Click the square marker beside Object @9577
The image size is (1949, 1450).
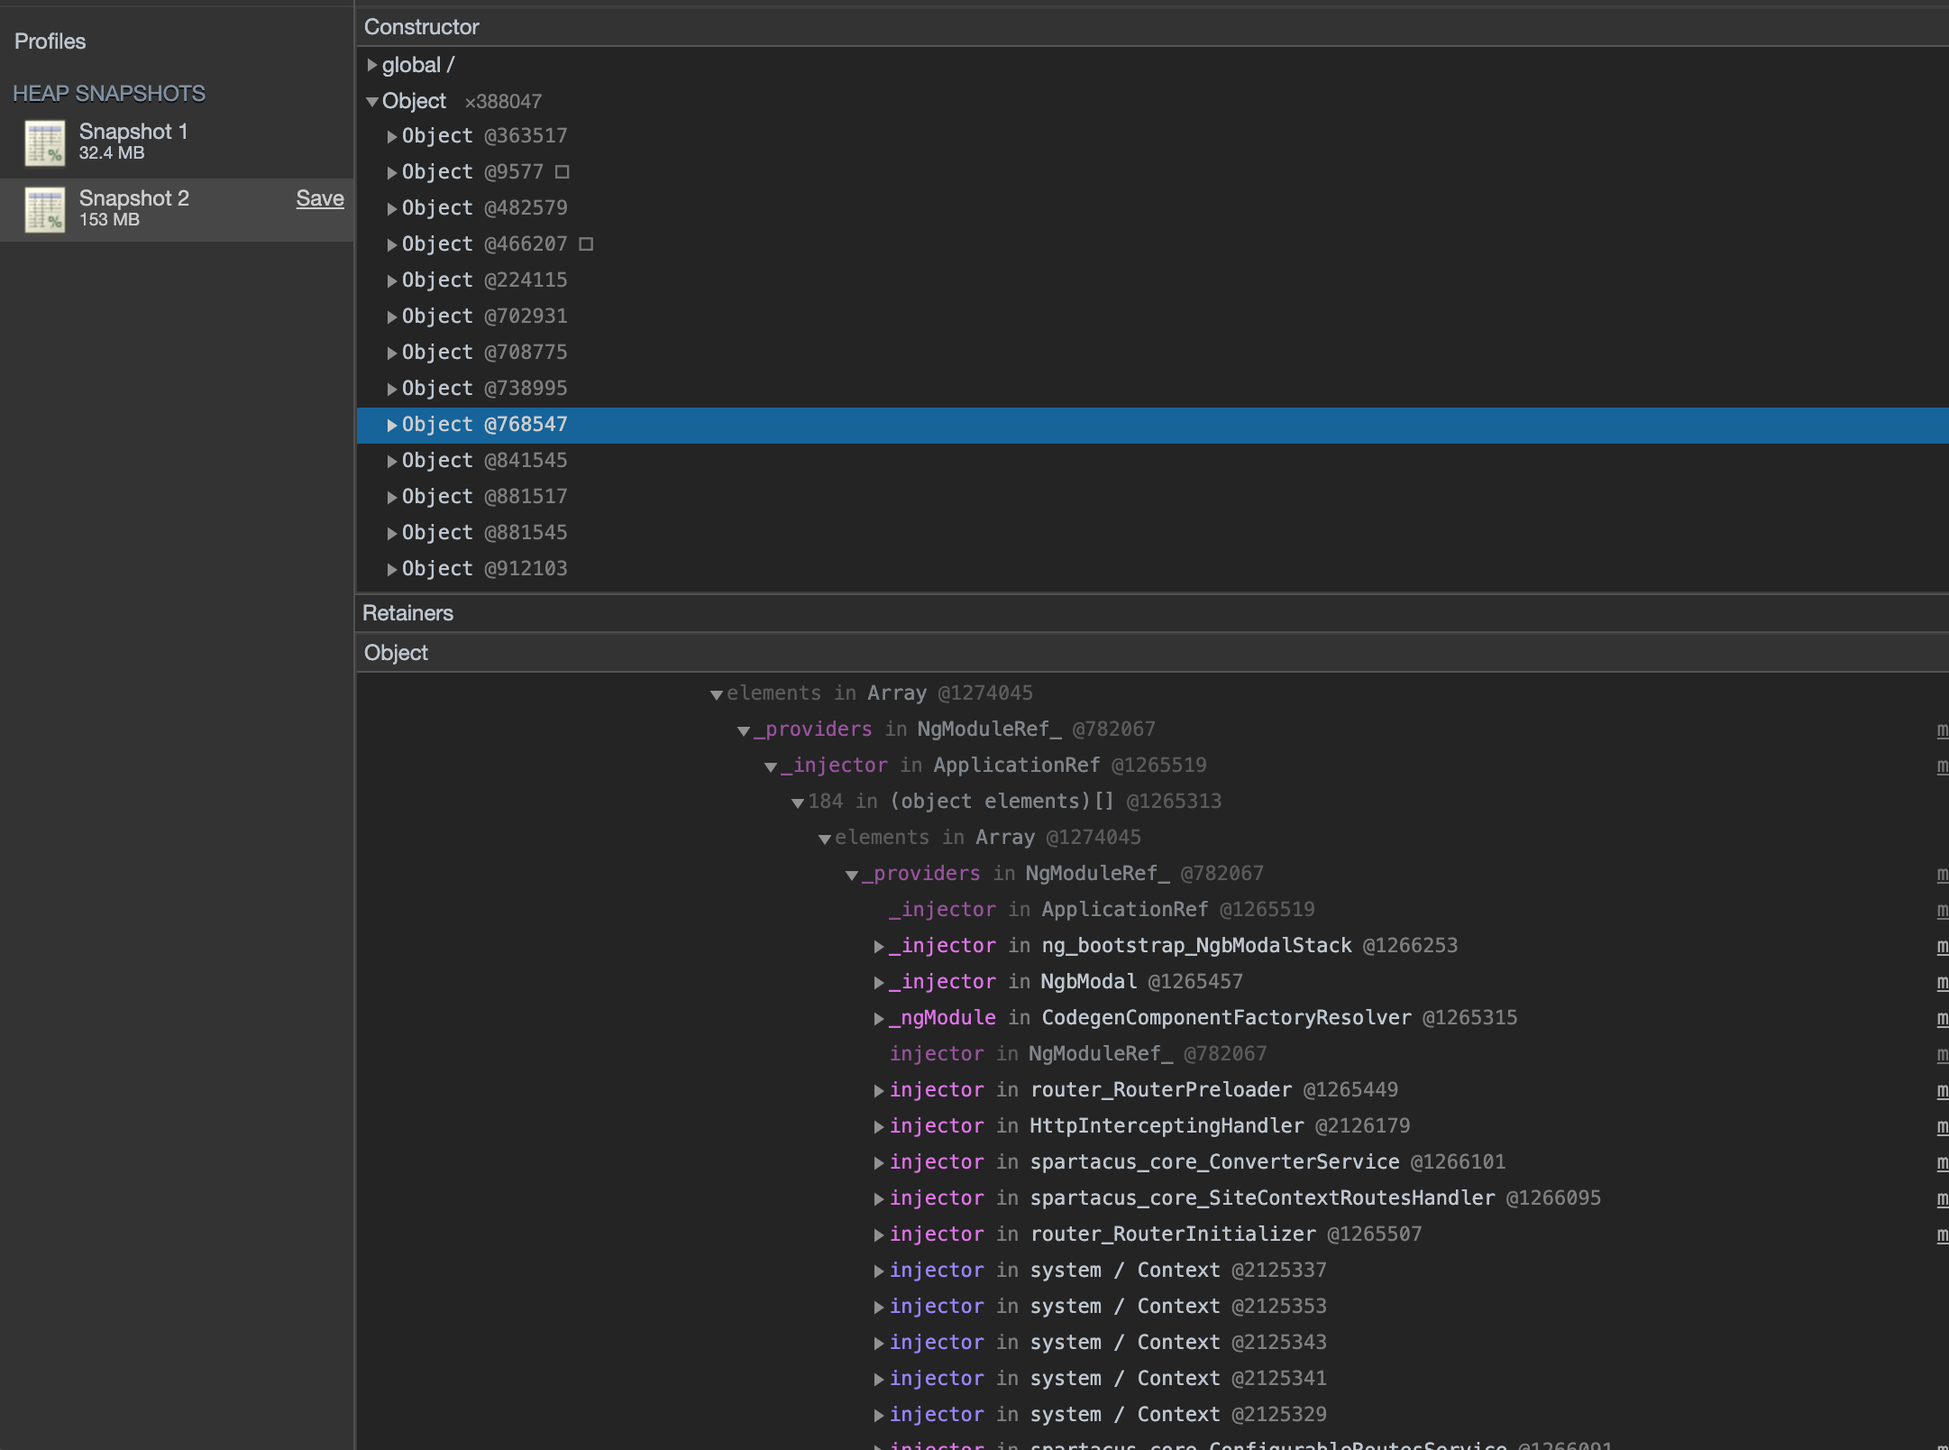[564, 171]
